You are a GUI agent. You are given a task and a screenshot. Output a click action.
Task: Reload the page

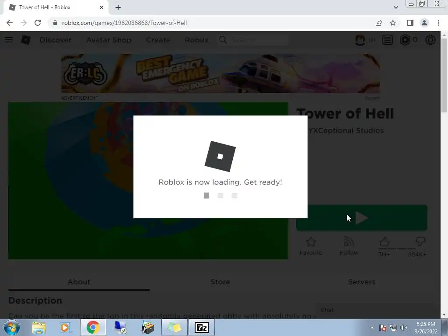pyautogui.click(x=38, y=23)
